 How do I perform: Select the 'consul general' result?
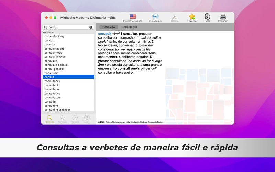(x=68, y=69)
